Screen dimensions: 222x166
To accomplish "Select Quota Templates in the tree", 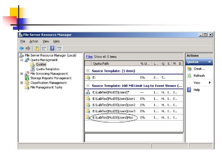I will pyautogui.click(x=47, y=69).
